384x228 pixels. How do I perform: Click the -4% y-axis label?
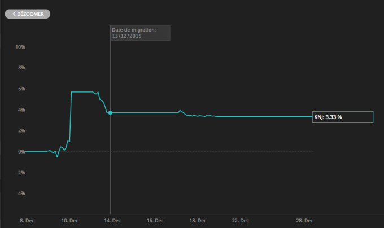click(20, 194)
